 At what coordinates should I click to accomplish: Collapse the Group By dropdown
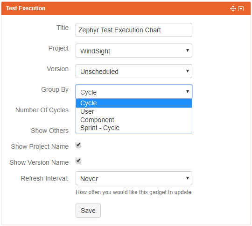pyautogui.click(x=134, y=92)
